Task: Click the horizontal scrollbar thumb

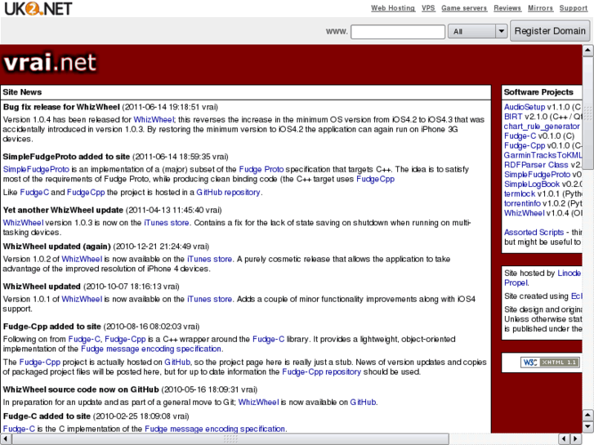Action: 230,439
